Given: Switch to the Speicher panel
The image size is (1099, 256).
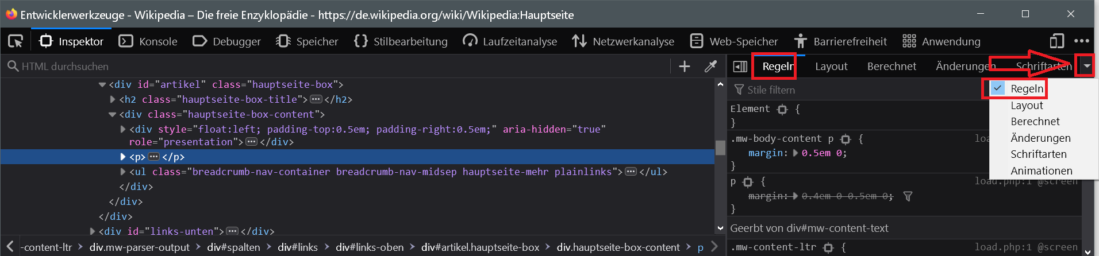Looking at the screenshot, I should point(307,41).
